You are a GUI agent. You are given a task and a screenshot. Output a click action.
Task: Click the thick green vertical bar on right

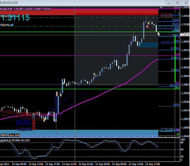(175, 59)
